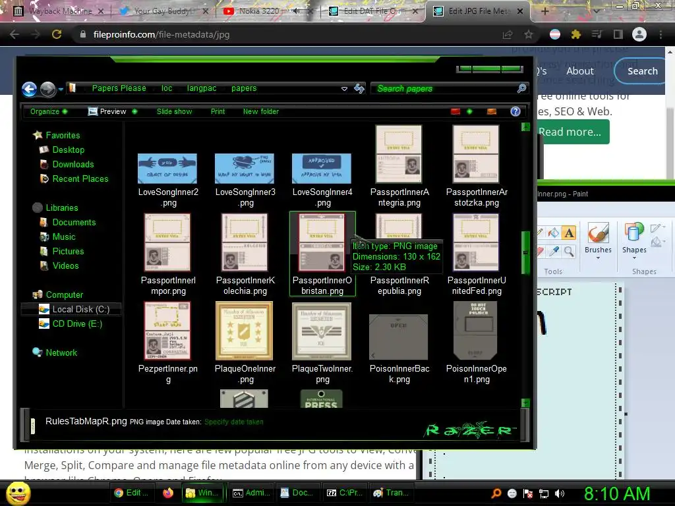Click the magnifier icon in Search papers

pyautogui.click(x=522, y=88)
